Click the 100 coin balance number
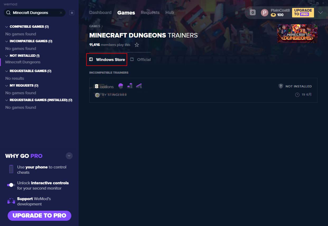This screenshot has height=226, width=328. tap(280, 15)
